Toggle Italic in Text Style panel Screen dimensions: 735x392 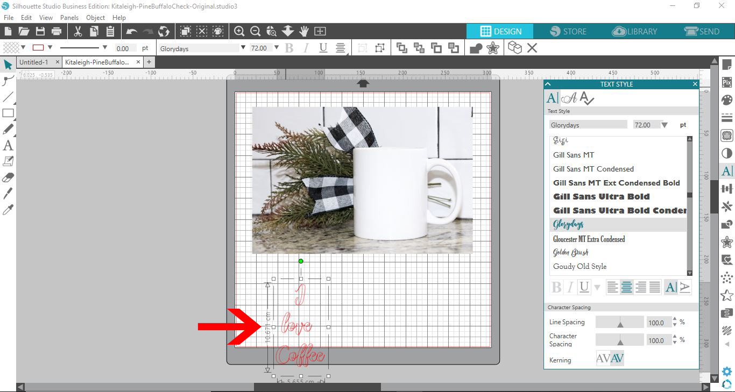click(570, 287)
